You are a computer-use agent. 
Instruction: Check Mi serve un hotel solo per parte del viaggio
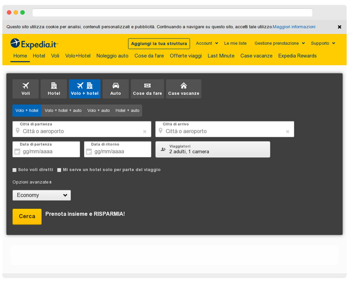[x=59, y=170]
